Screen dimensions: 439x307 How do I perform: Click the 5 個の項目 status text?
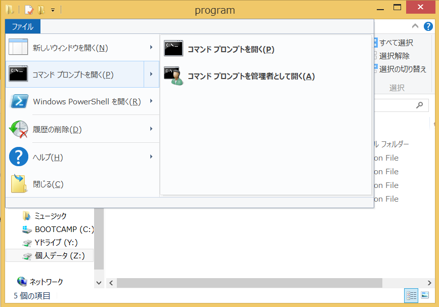point(32,295)
